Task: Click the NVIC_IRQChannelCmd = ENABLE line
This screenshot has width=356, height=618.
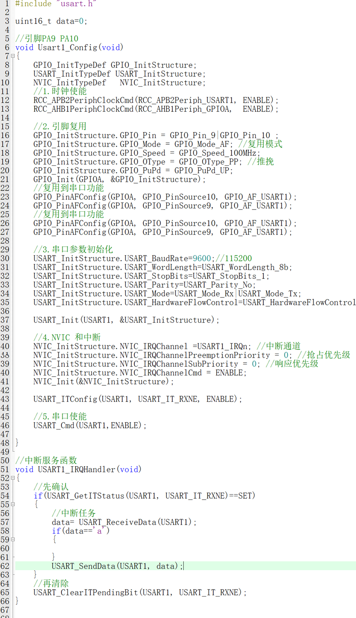Action: [140, 373]
